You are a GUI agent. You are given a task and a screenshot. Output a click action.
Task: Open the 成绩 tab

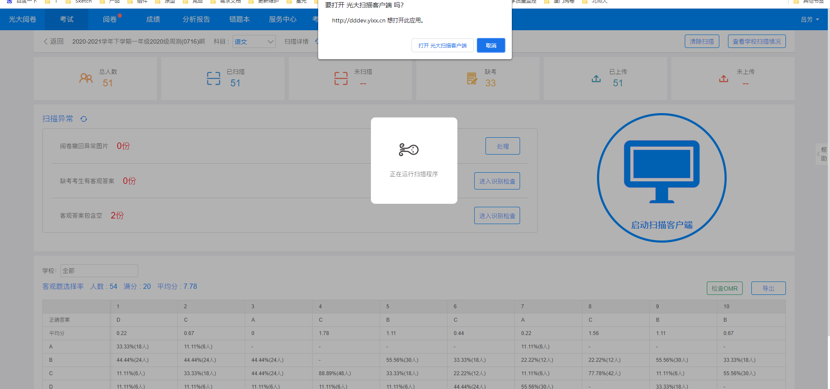pyautogui.click(x=153, y=19)
